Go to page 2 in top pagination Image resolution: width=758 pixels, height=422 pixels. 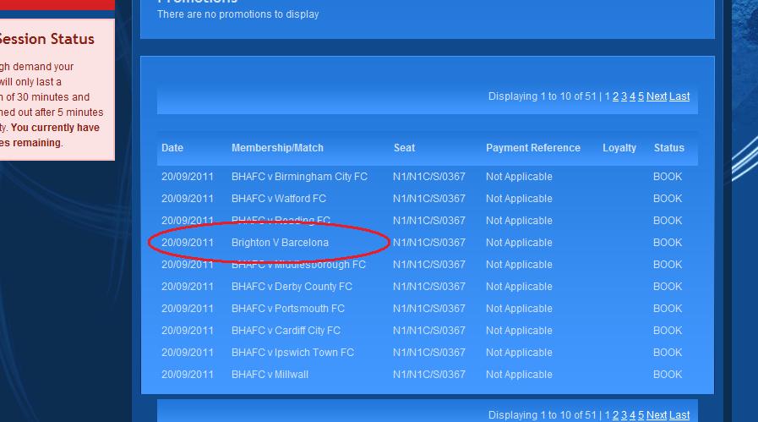coord(615,96)
